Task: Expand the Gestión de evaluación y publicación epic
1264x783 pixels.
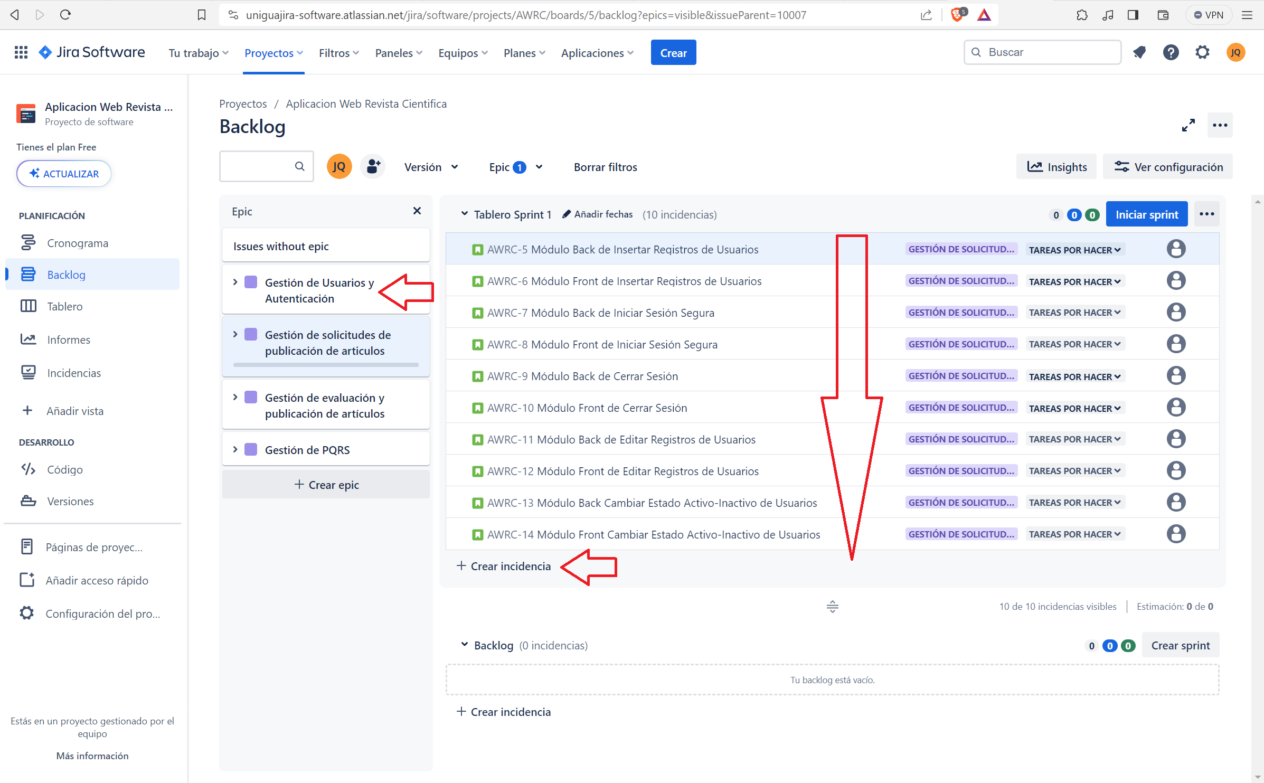Action: click(235, 398)
